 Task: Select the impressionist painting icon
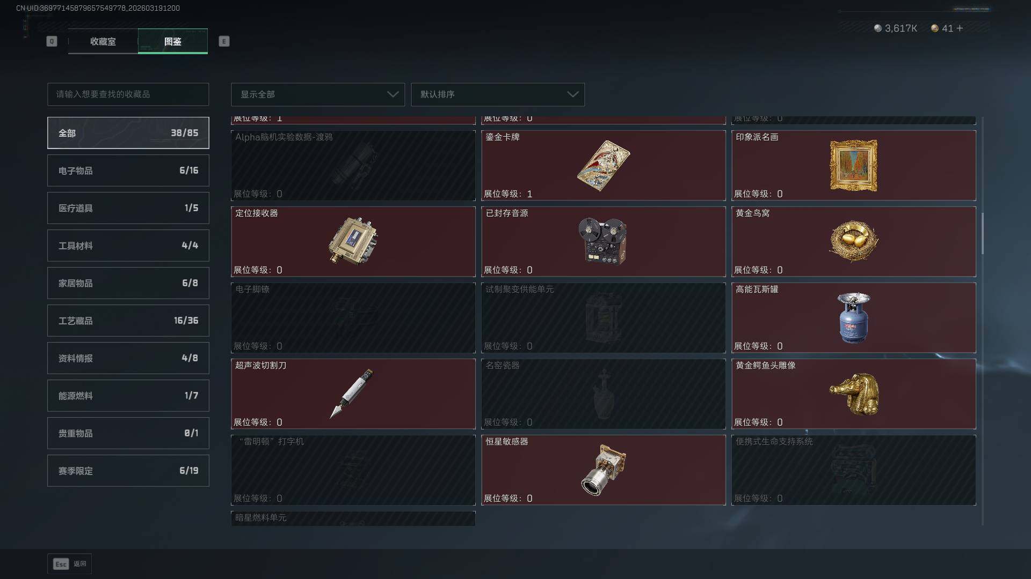pyautogui.click(x=853, y=166)
